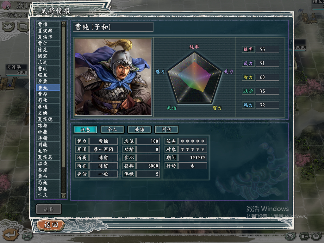Screen dimensions: 324x243
Task: Click the China map icon at top left
Action: (9, 27)
